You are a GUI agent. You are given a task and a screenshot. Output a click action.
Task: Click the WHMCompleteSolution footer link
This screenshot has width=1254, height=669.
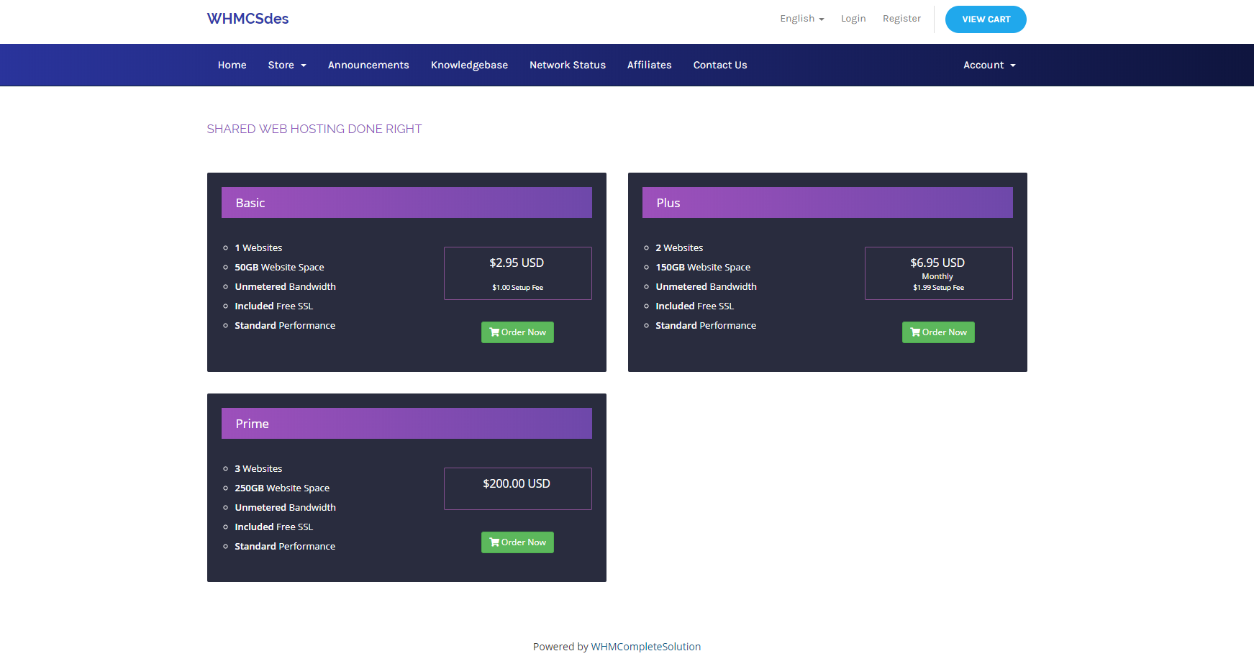point(645,647)
